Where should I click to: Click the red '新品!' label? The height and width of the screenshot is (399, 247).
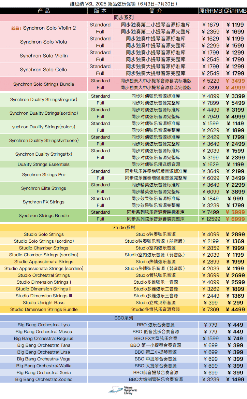[x=16, y=28]
